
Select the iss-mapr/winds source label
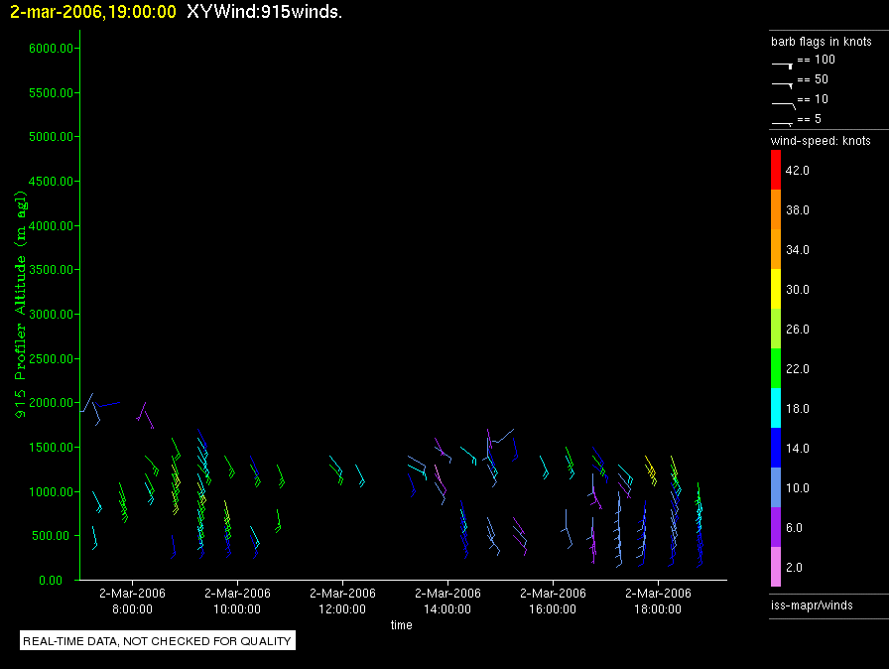click(812, 604)
